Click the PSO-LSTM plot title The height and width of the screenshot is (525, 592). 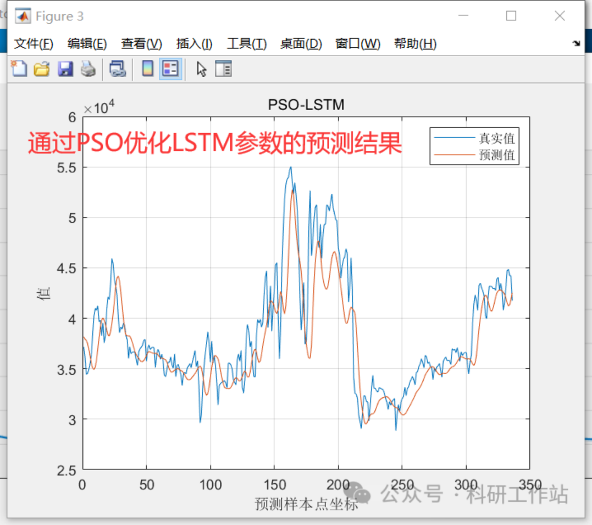point(306,105)
